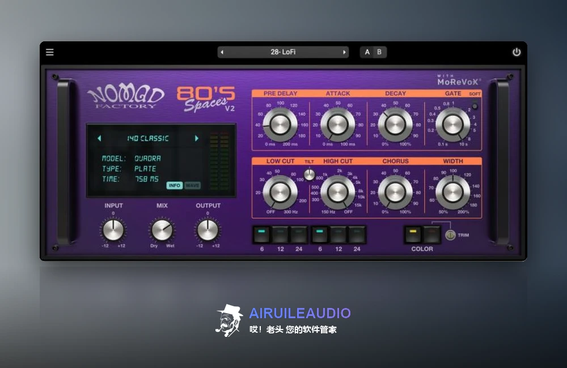Click the LOW CUT knob
Image resolution: width=567 pixels, height=368 pixels.
click(280, 192)
